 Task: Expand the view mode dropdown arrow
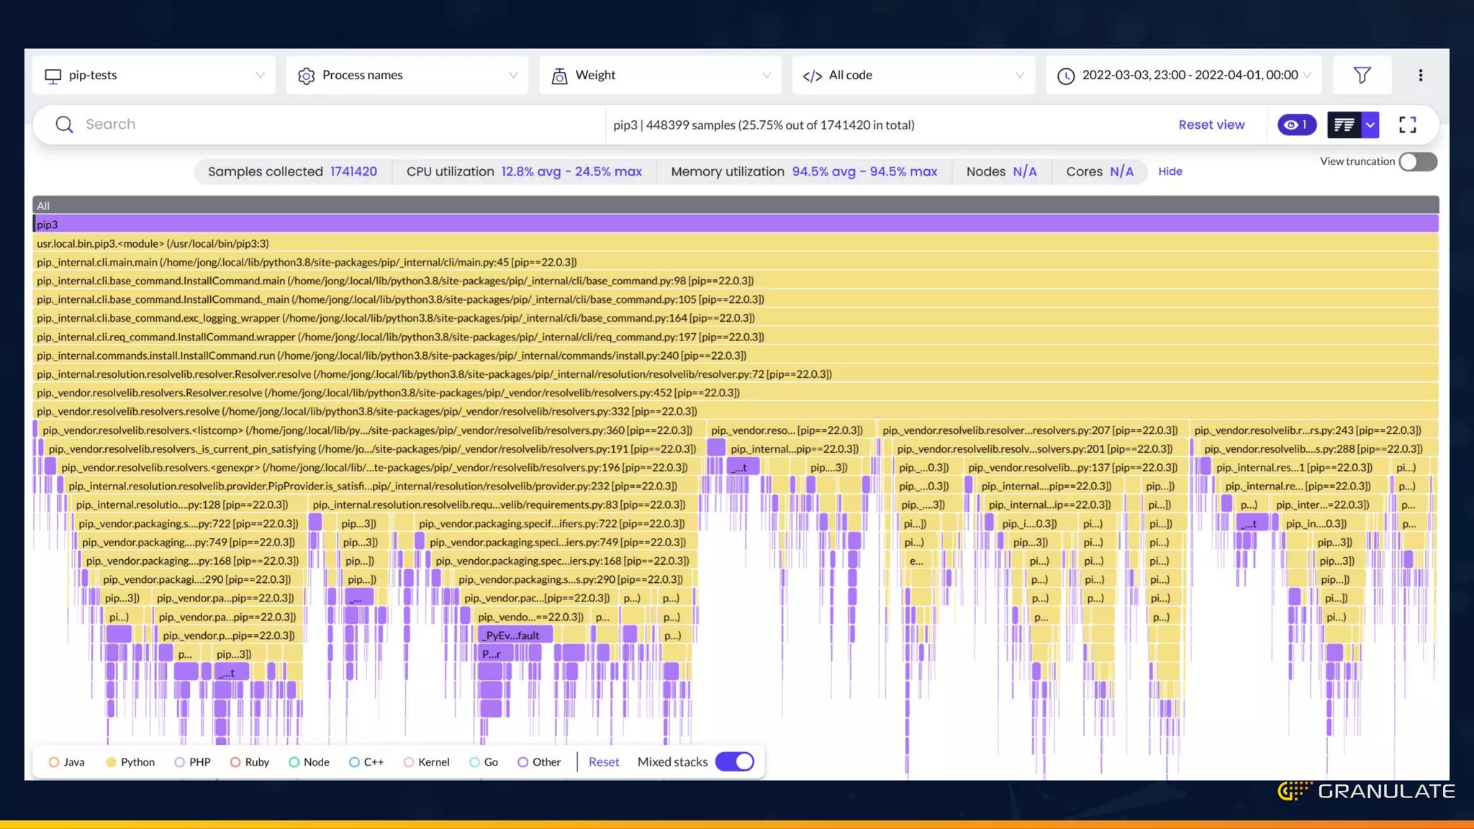coord(1370,124)
